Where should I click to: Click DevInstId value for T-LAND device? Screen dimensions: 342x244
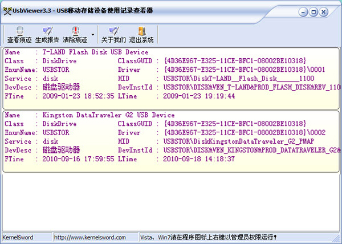[252, 87]
